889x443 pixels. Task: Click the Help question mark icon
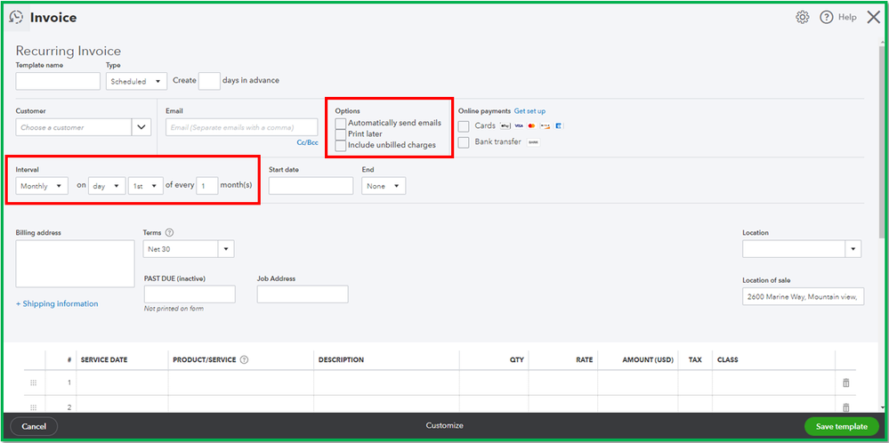[827, 18]
